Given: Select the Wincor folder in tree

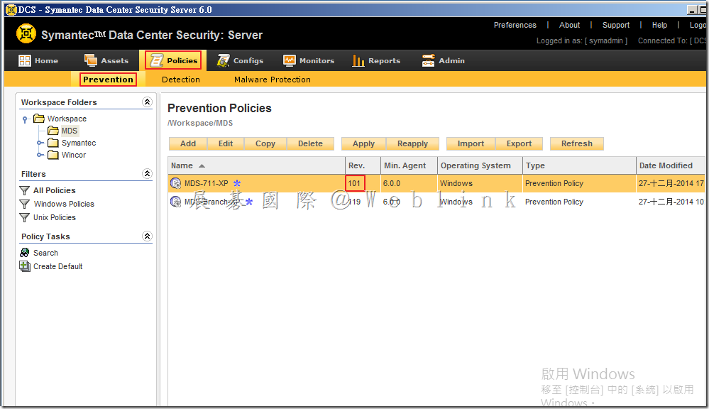Looking at the screenshot, I should [x=74, y=156].
